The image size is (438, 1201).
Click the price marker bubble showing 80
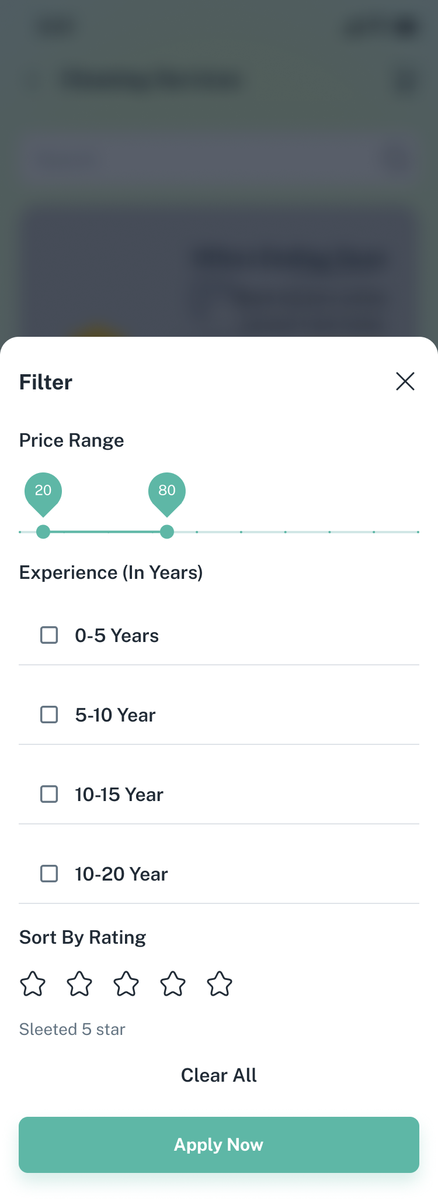point(167,491)
